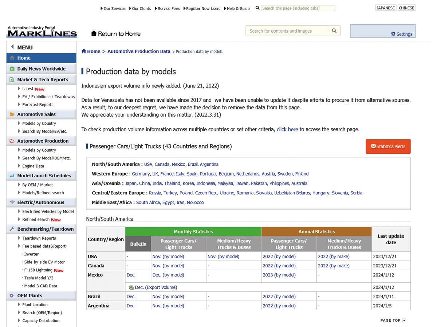Click the Excel icon beside Dec. (Export Volume)

point(131,287)
